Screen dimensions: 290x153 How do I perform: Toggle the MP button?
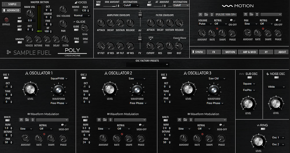tap(20, 21)
